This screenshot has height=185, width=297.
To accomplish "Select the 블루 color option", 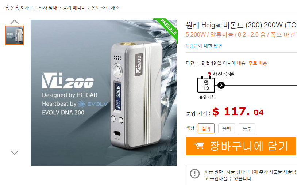I will [x=247, y=128].
